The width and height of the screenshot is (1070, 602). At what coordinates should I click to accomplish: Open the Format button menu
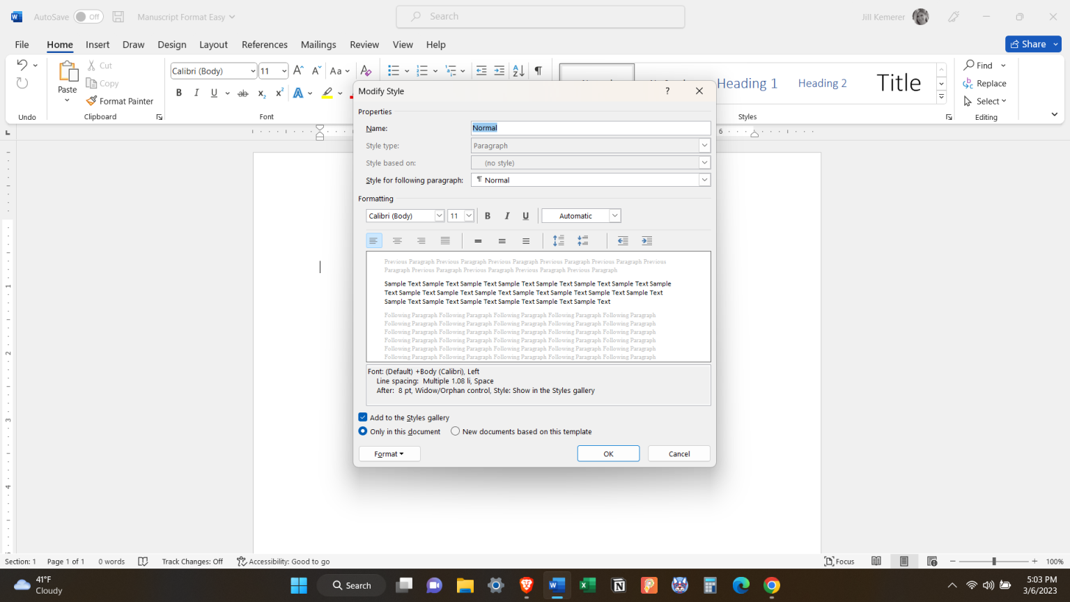[x=389, y=454]
